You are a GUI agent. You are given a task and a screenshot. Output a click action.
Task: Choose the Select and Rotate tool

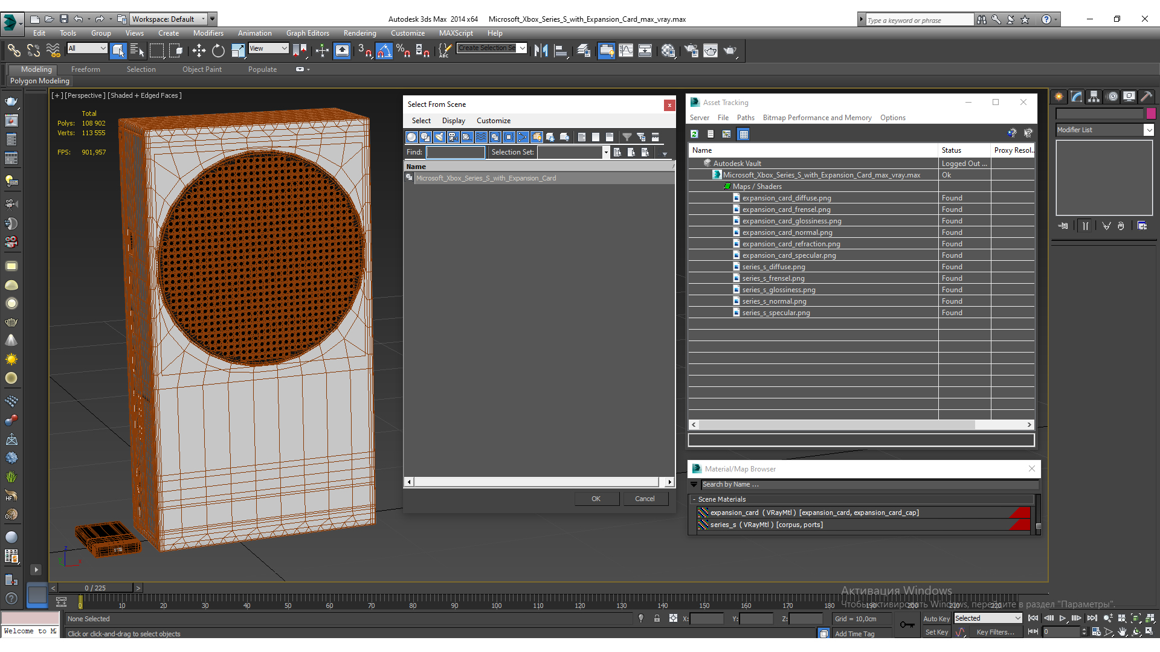click(x=218, y=51)
